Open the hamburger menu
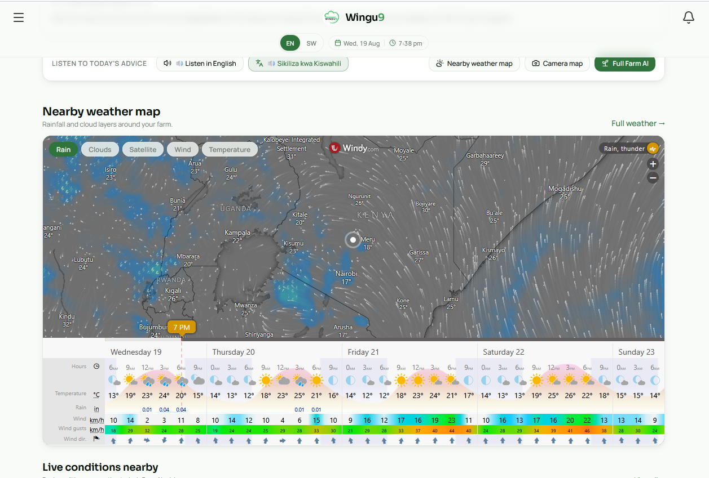 [19, 17]
